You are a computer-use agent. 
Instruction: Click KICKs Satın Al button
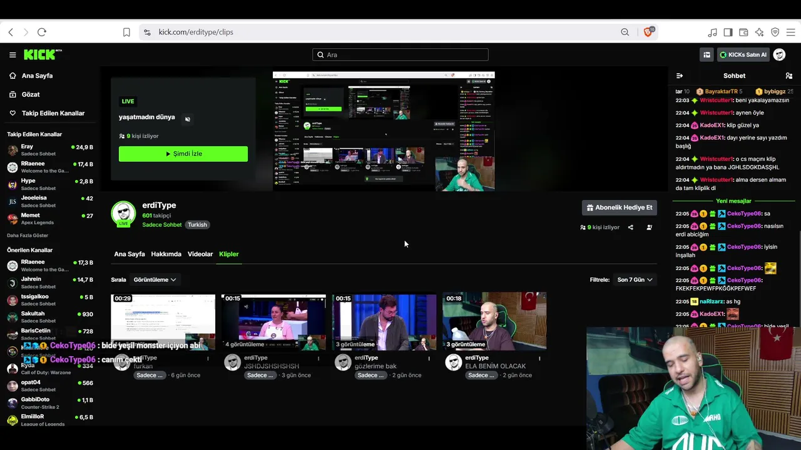[743, 55]
